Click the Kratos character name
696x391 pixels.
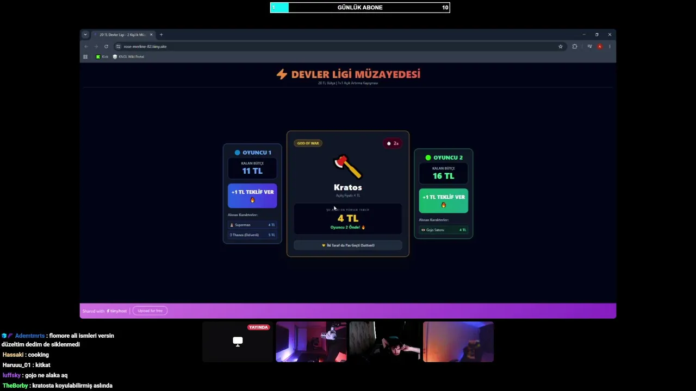point(348,187)
